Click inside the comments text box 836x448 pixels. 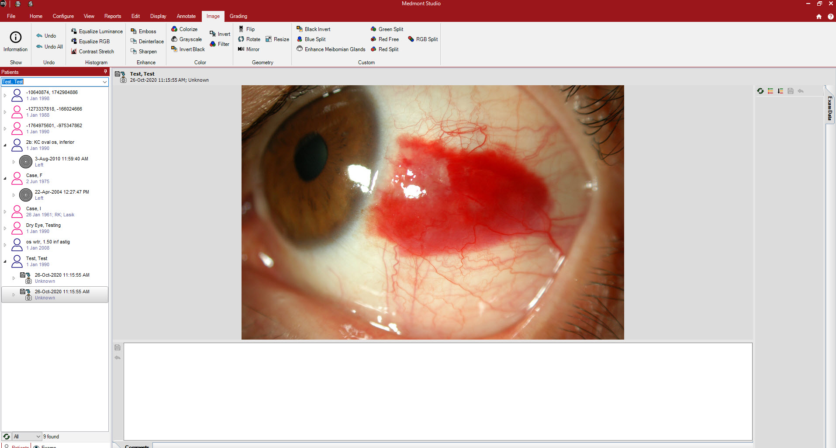pyautogui.click(x=437, y=391)
